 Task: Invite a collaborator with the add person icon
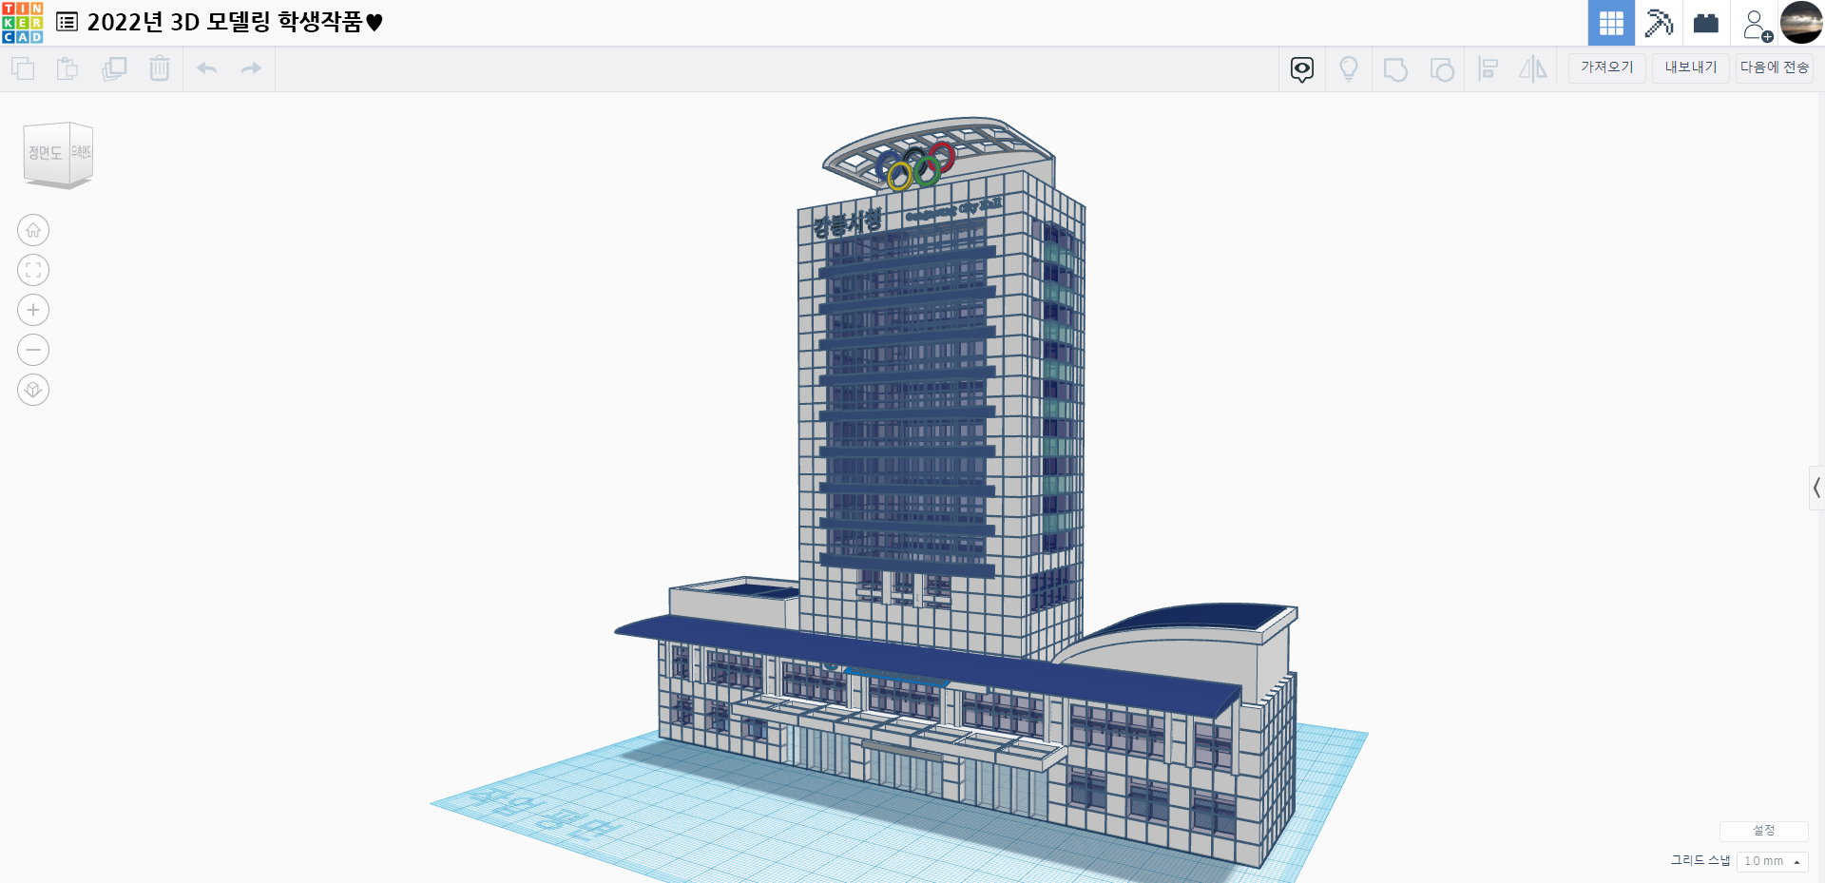pyautogui.click(x=1757, y=25)
